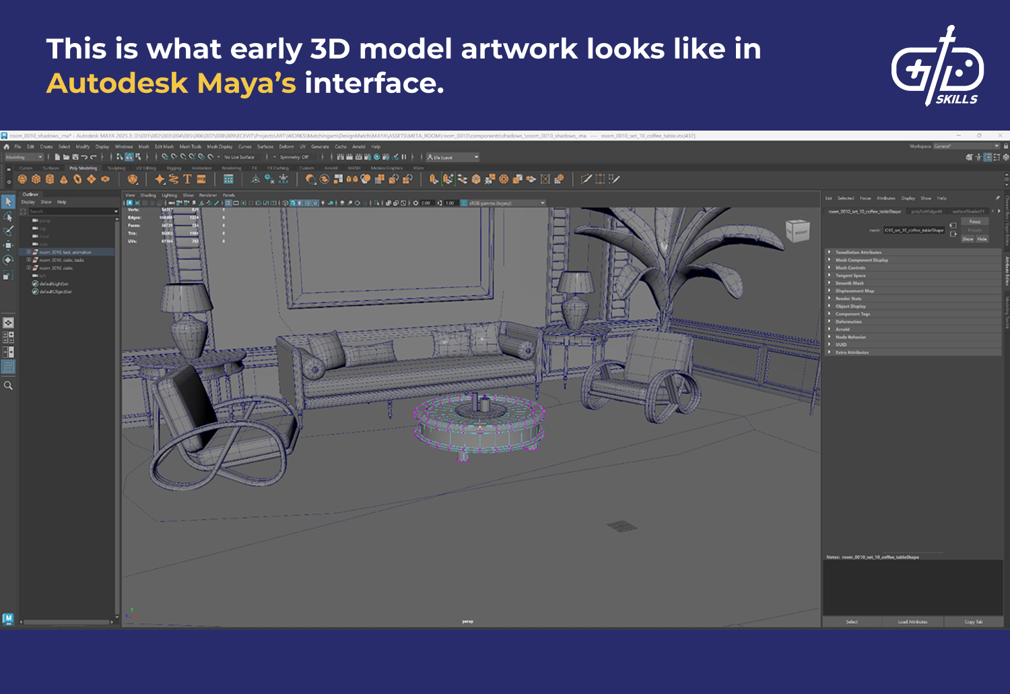The width and height of the screenshot is (1010, 694).
Task: Toggle the Outliner panel button in toolbox
Action: [8, 367]
